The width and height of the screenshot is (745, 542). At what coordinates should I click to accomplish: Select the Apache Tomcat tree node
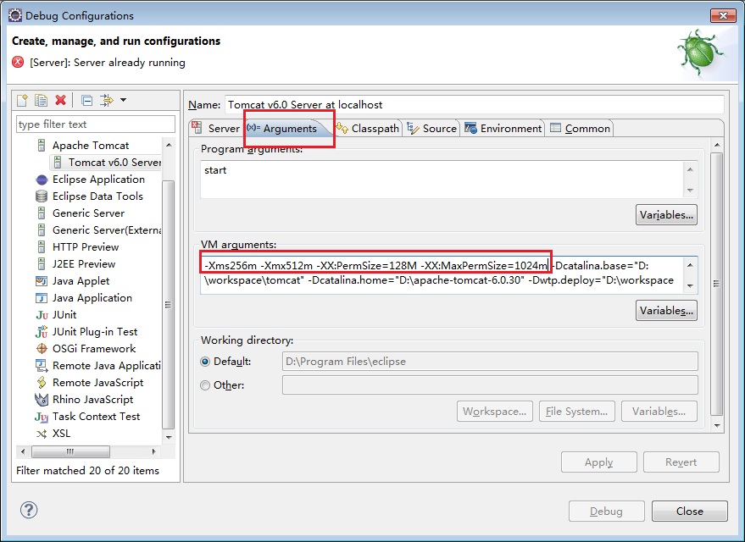pos(91,145)
